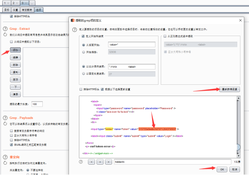This screenshot has width=249, height=175.
Task: Click the 添加 button in Grep - Extract
Action: (15, 50)
